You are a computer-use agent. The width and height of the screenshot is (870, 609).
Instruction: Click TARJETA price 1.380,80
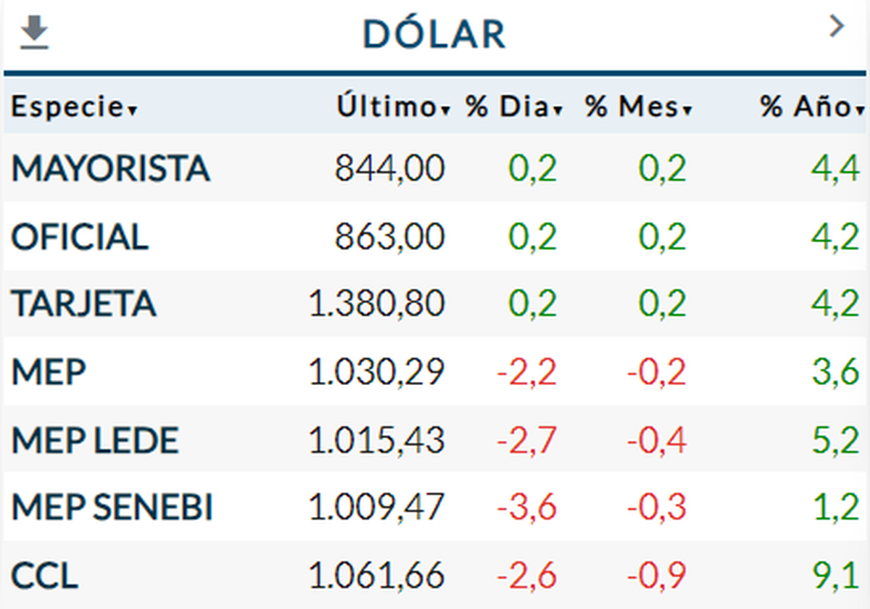tap(376, 304)
